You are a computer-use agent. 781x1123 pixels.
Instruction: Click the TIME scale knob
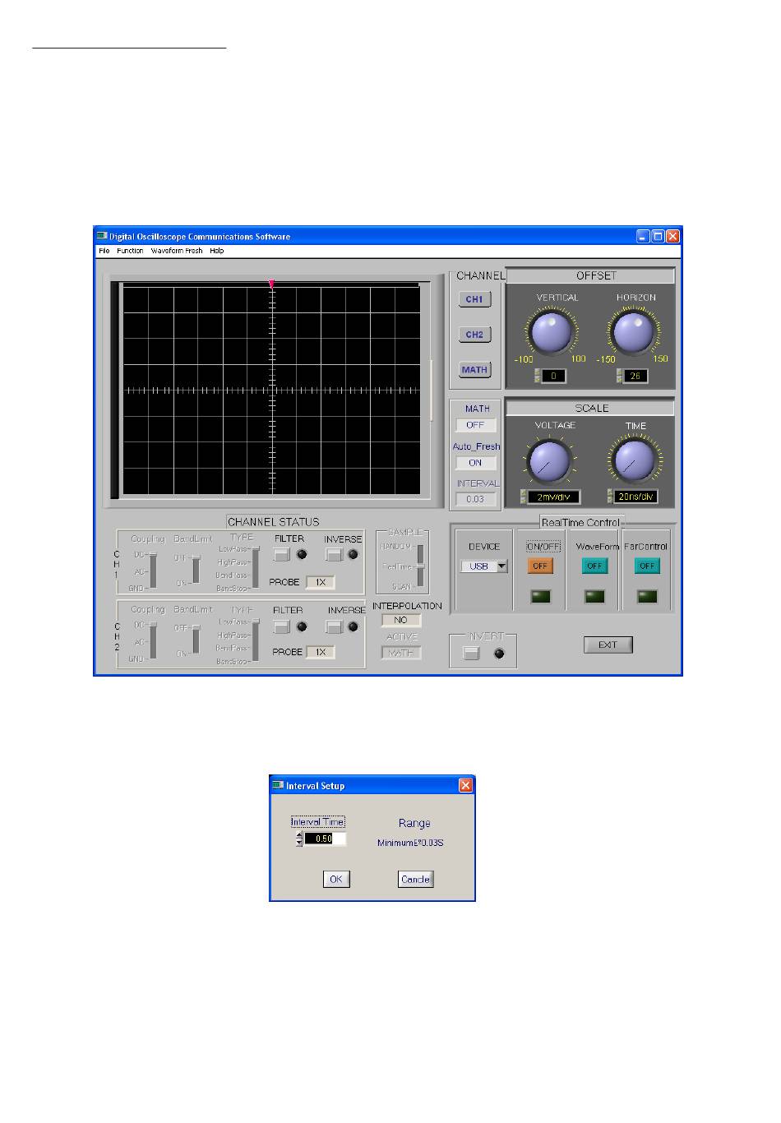[x=634, y=461]
